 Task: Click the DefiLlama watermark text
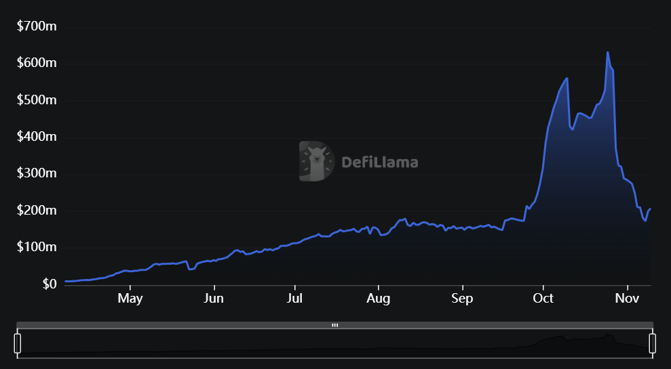click(x=379, y=162)
